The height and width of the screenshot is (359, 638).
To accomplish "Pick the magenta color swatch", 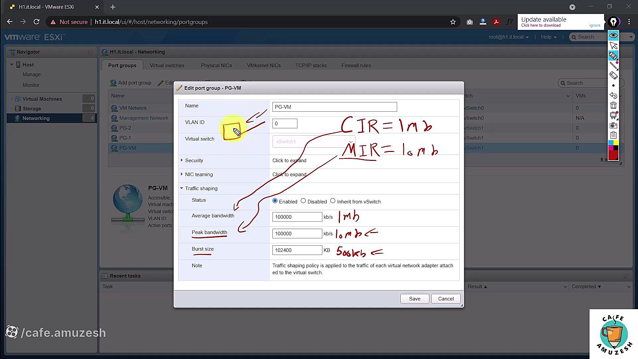I will coord(611,148).
